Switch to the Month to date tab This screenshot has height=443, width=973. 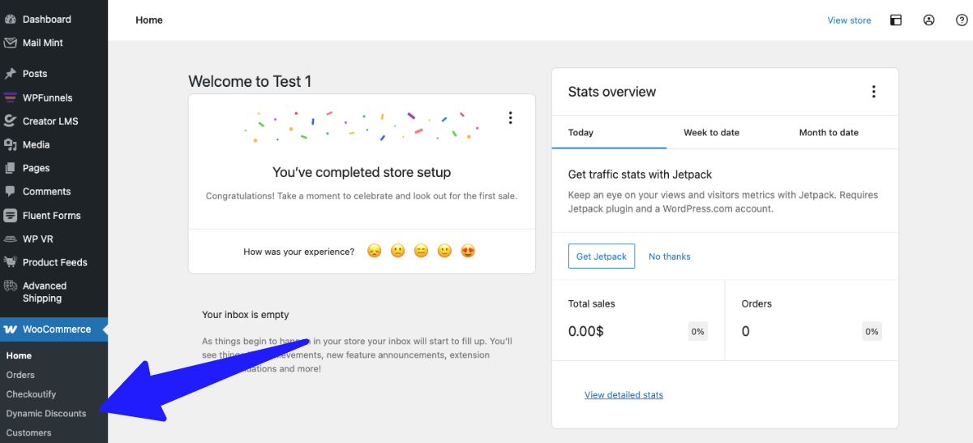click(829, 132)
